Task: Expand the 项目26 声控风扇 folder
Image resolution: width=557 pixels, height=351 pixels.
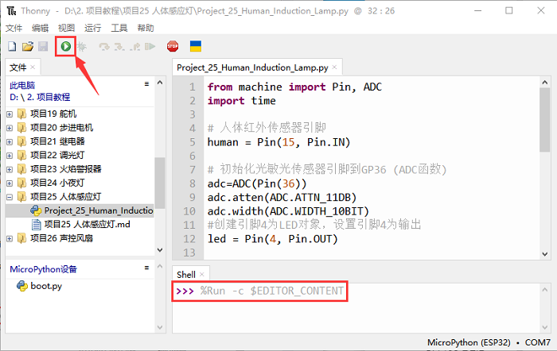Action: [10, 238]
